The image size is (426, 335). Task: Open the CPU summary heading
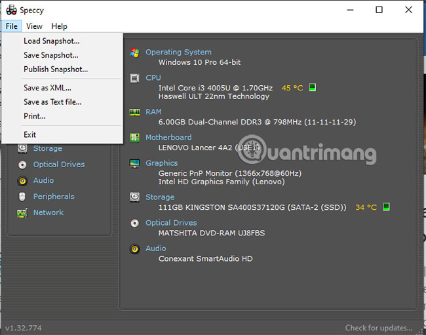tap(153, 78)
